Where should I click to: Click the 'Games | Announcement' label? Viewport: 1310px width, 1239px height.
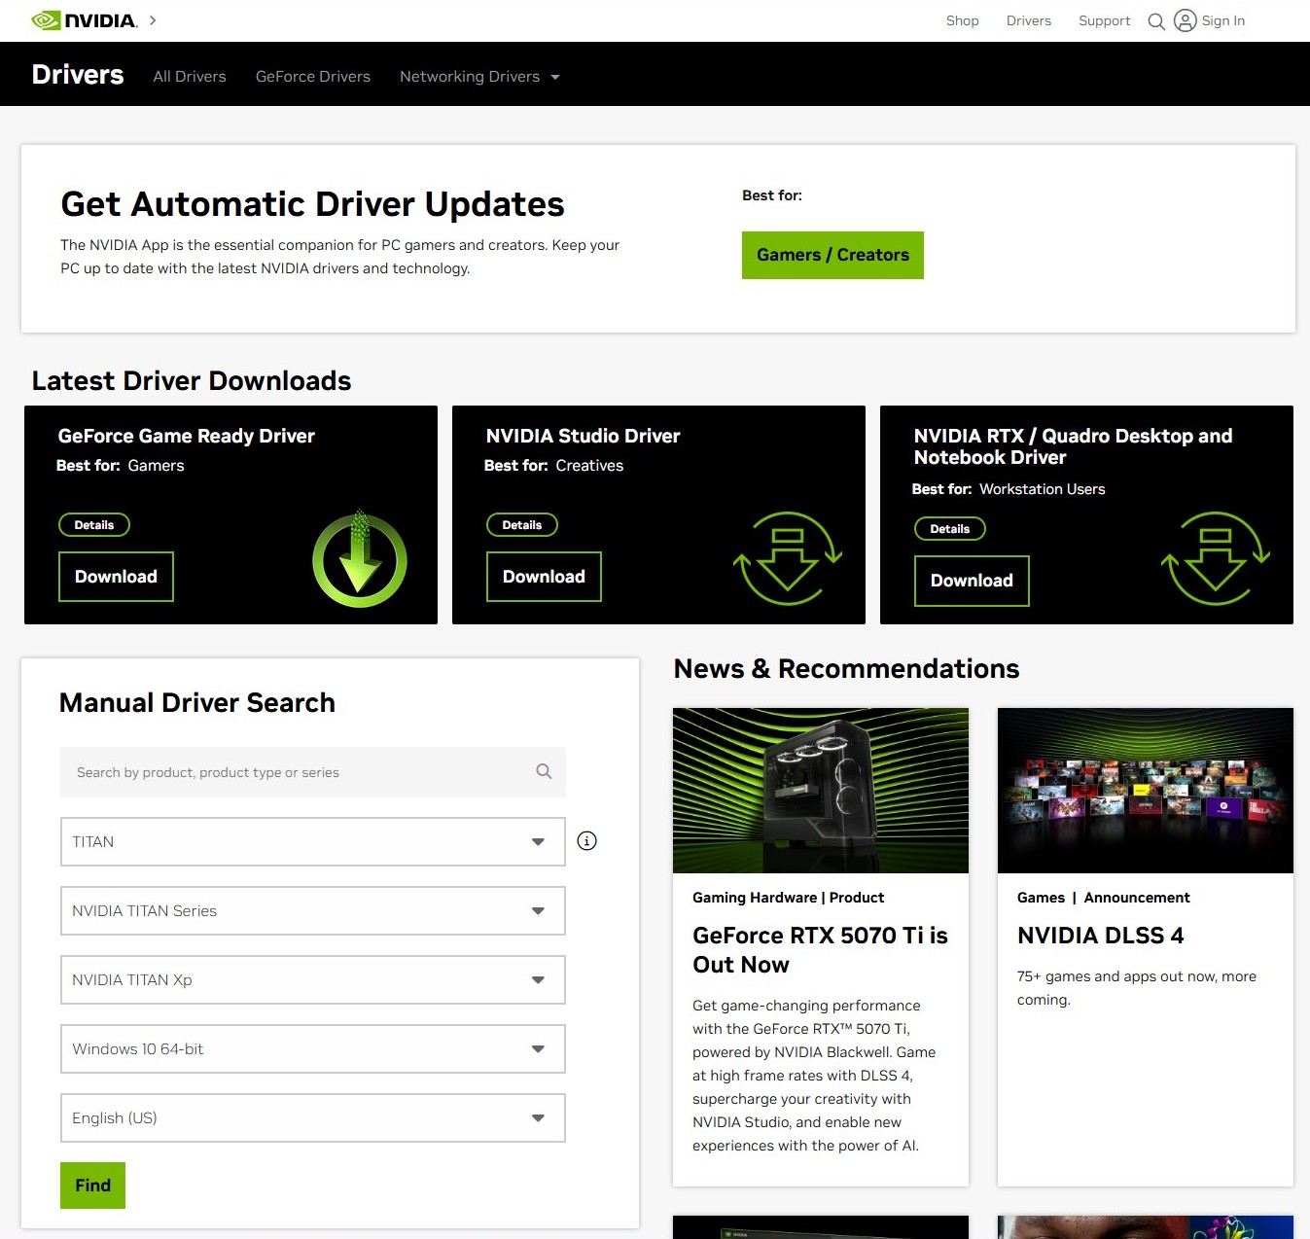point(1103,898)
